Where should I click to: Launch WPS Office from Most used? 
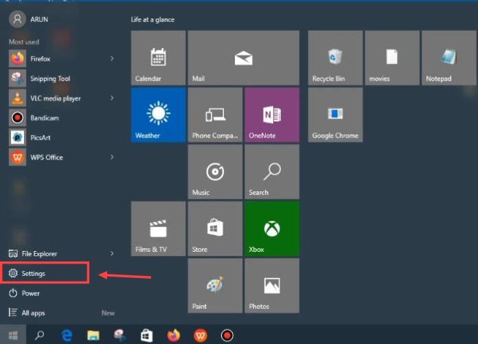tap(61, 158)
